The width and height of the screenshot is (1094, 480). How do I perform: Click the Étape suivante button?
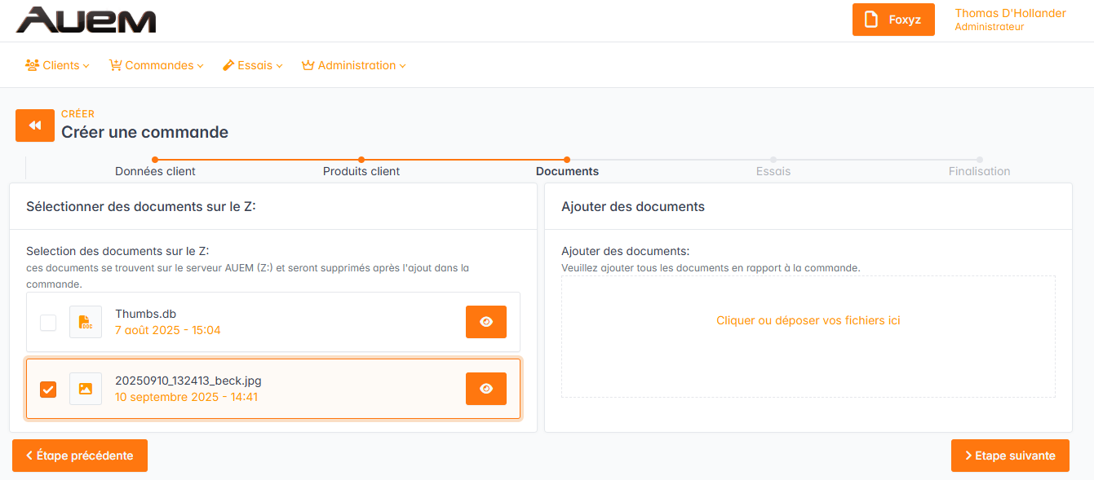[1010, 456]
